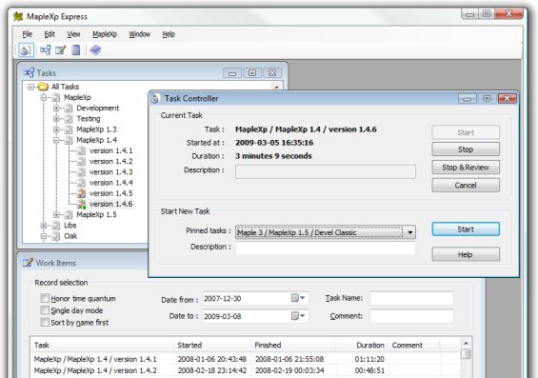538x378 pixels.
Task: Open the Date to calendar picker
Action: click(x=298, y=316)
